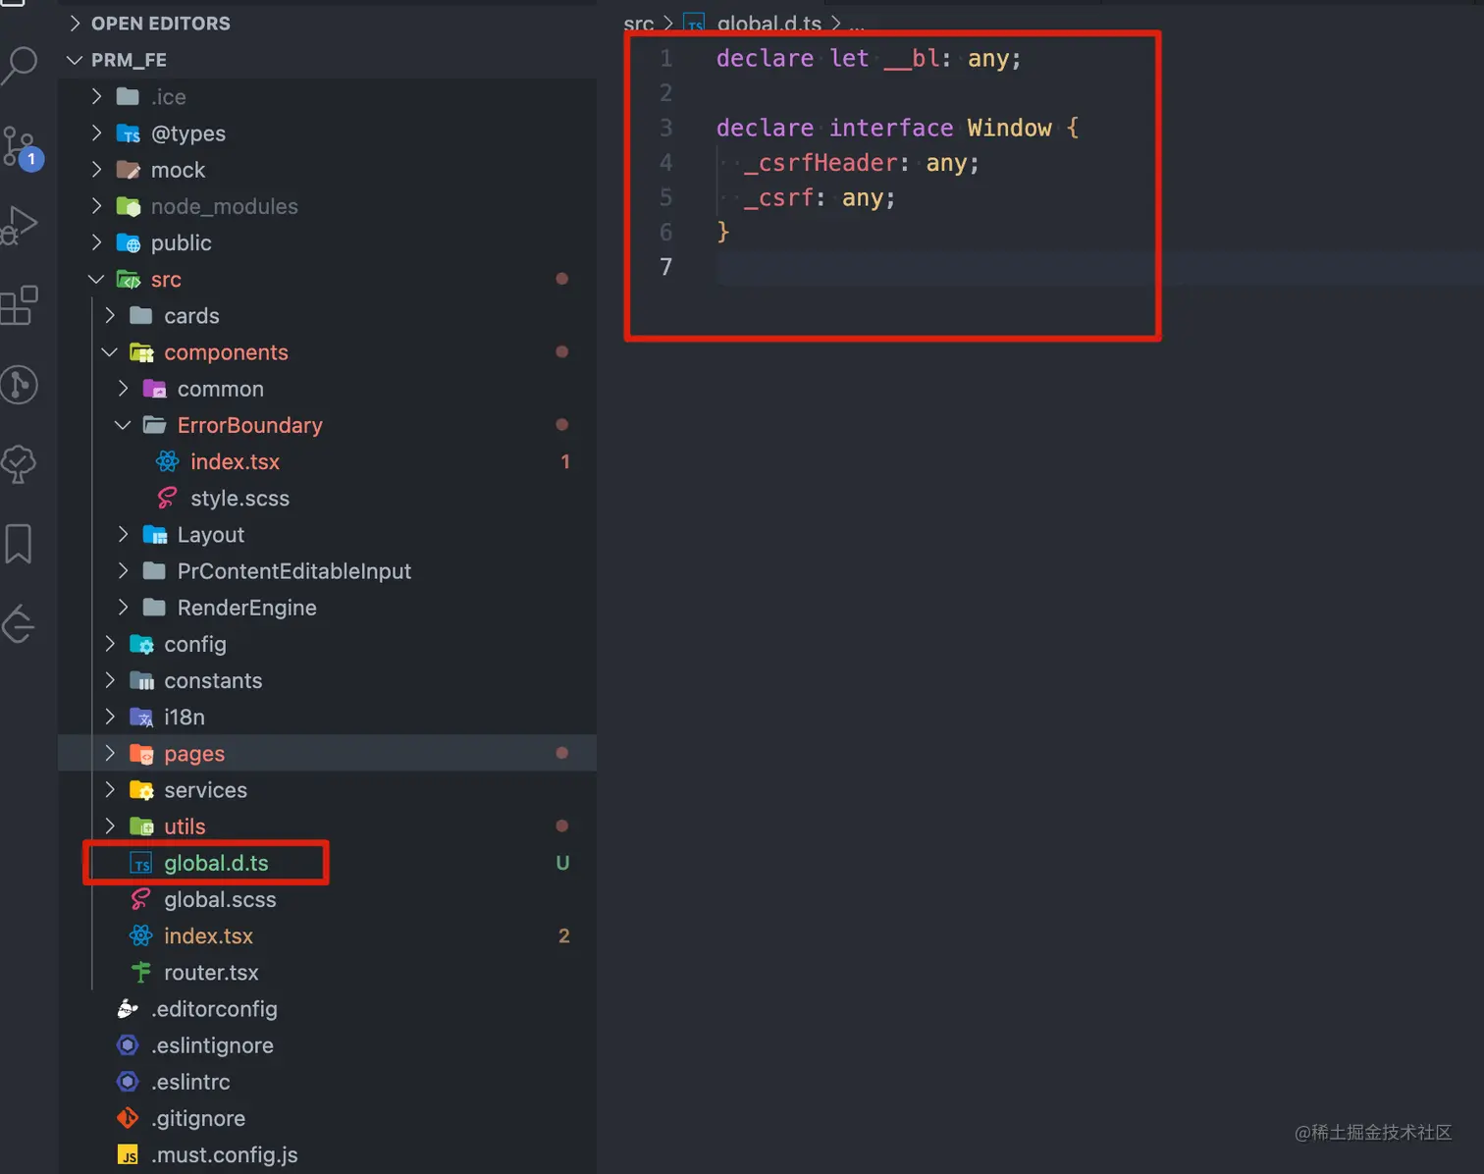Click the JS icon beside .must.config.js
1484x1174 pixels.
pos(128,1154)
